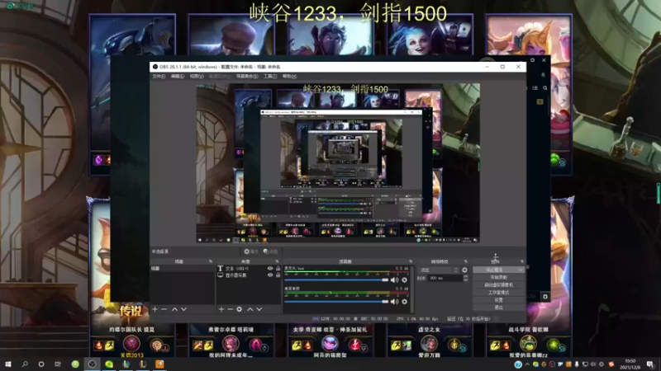
Task: Move source down in Sources panel
Action: [259, 309]
